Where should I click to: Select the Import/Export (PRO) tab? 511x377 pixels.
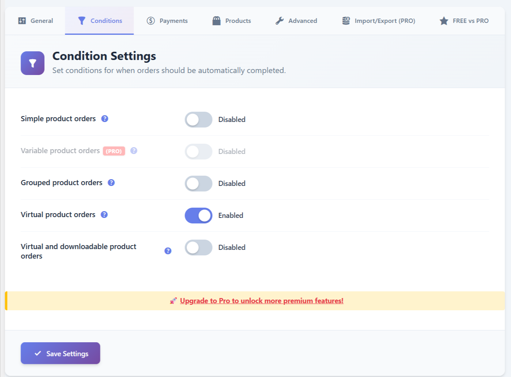pyautogui.click(x=379, y=21)
